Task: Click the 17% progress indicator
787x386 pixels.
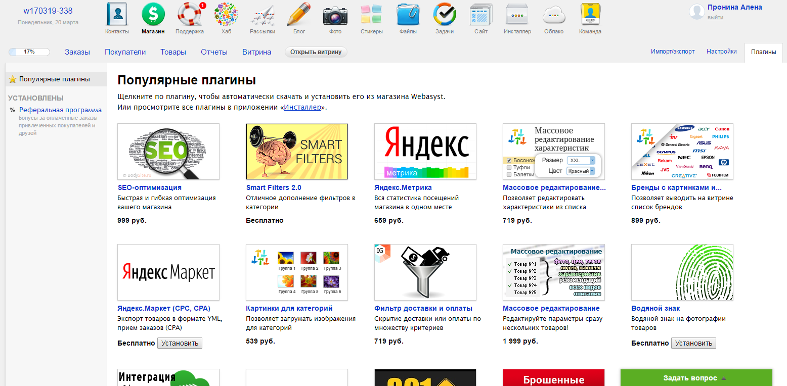Action: [x=29, y=52]
